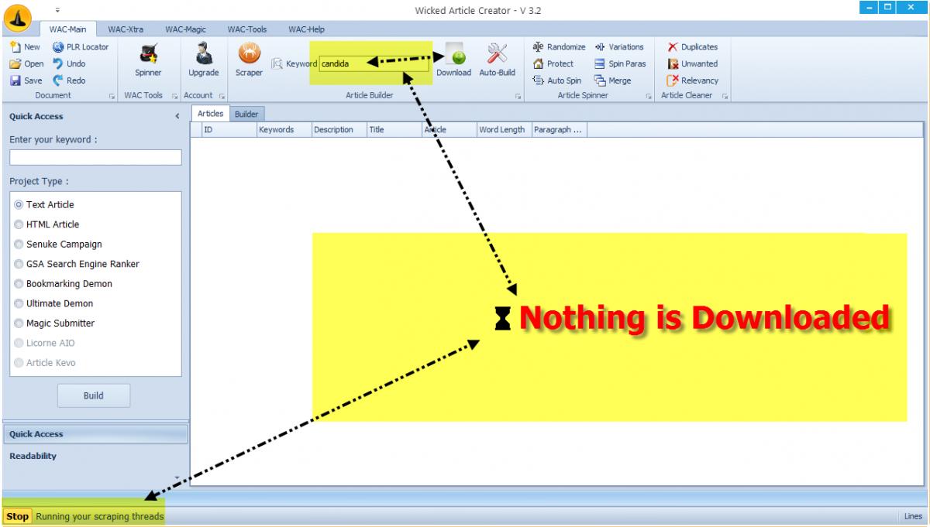Run the Auto-Build tool
The image size is (930, 527).
pyautogui.click(x=497, y=60)
